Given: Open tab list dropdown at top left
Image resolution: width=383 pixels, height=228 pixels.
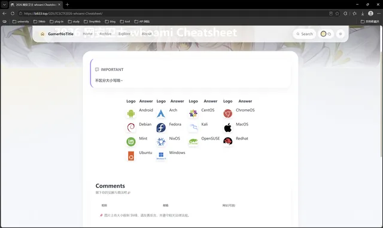Looking at the screenshot, I should click(x=4, y=4).
